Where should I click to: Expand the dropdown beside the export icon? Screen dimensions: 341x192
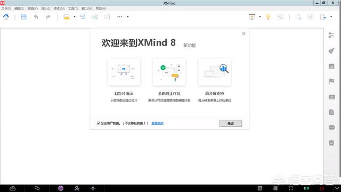pos(331,17)
